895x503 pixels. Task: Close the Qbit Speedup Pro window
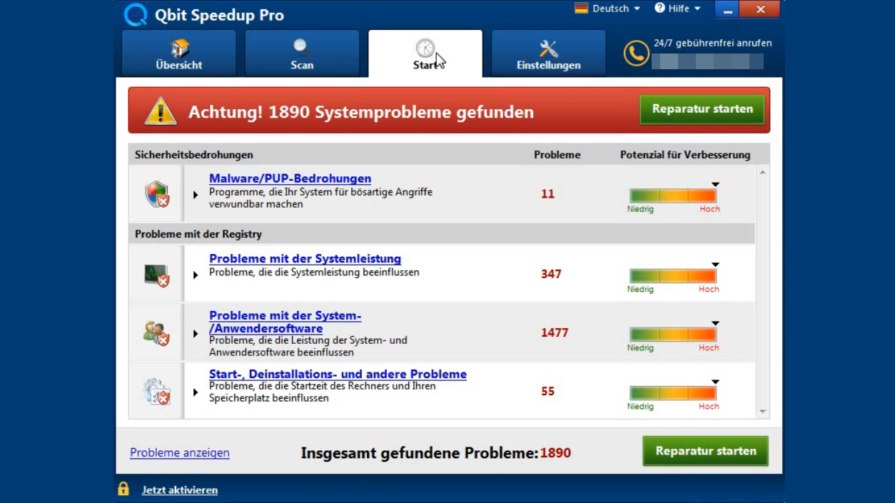(760, 9)
